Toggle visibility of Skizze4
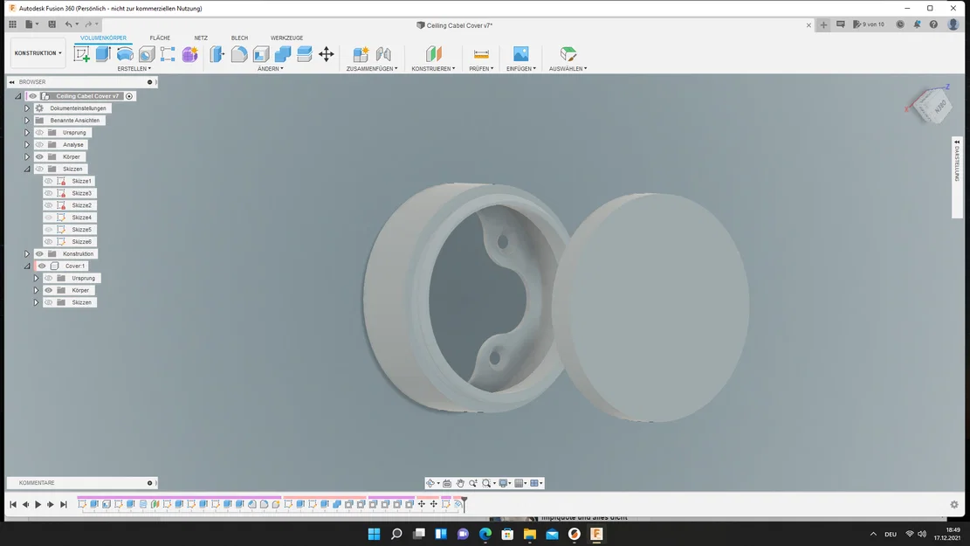This screenshot has width=970, height=546. (48, 218)
